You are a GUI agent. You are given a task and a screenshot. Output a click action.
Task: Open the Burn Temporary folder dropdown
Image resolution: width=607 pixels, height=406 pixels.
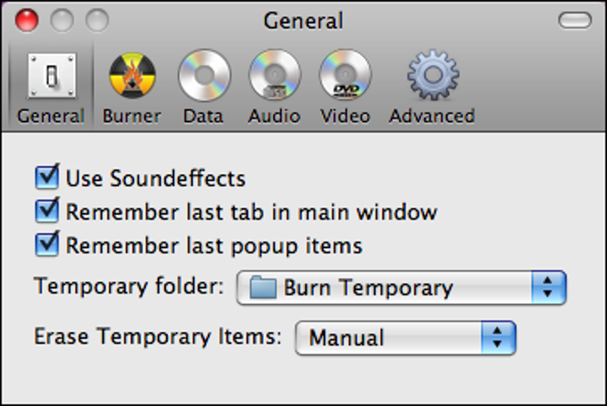[402, 288]
